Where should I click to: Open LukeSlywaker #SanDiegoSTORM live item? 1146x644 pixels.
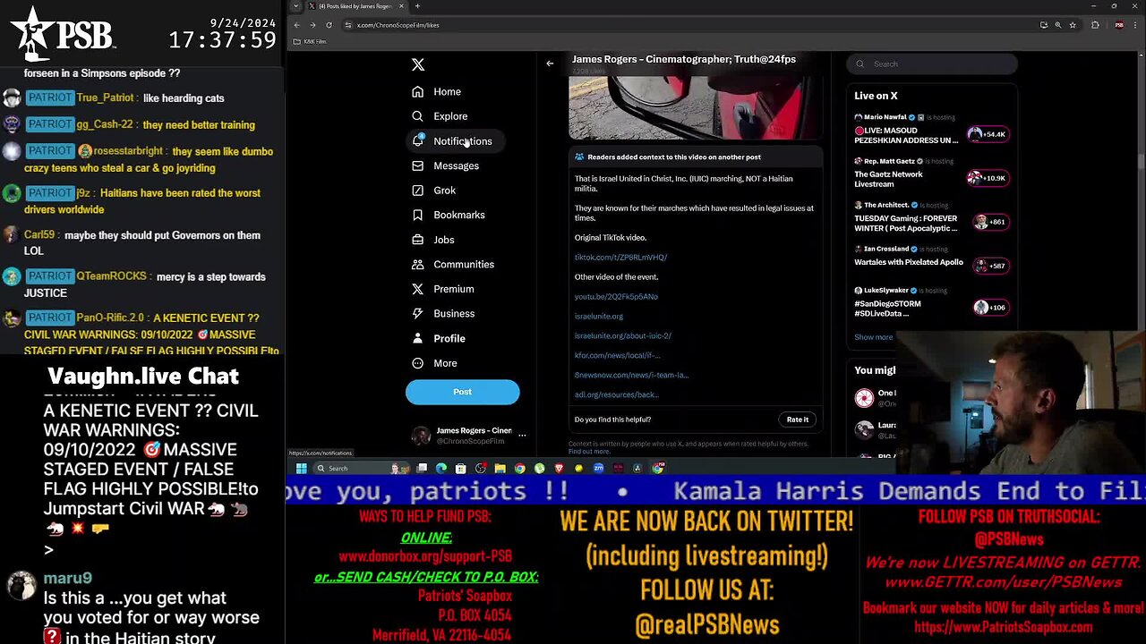tap(932, 302)
